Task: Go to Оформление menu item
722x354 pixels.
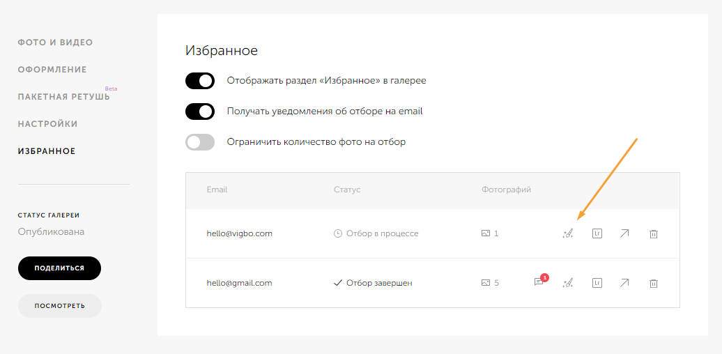Action: pyautogui.click(x=52, y=70)
